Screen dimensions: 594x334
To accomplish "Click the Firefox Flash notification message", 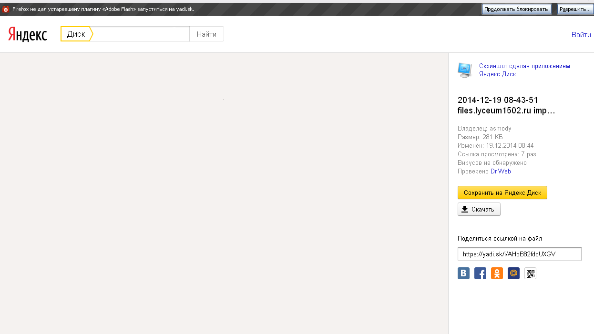I will click(103, 9).
